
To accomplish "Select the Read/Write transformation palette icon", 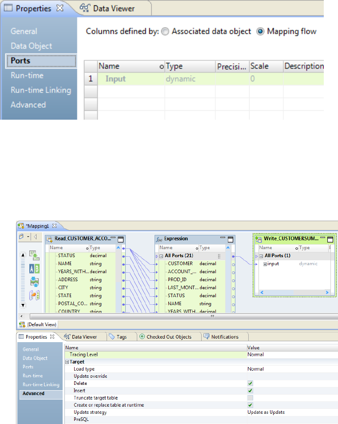I will click(x=34, y=255).
